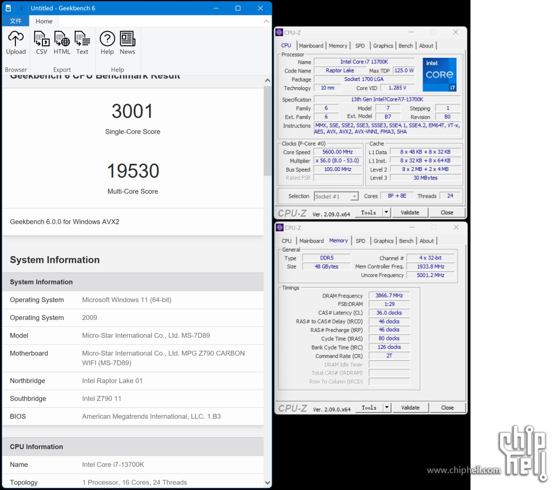
Task: Close the Geekbench 6 window
Action: 260,8
